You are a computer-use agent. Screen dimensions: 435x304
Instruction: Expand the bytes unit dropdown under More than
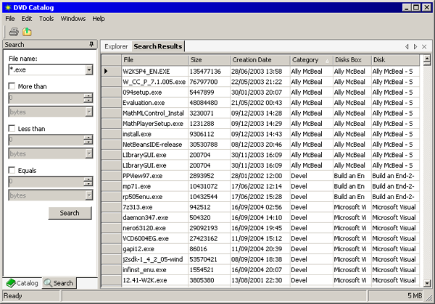88,111
